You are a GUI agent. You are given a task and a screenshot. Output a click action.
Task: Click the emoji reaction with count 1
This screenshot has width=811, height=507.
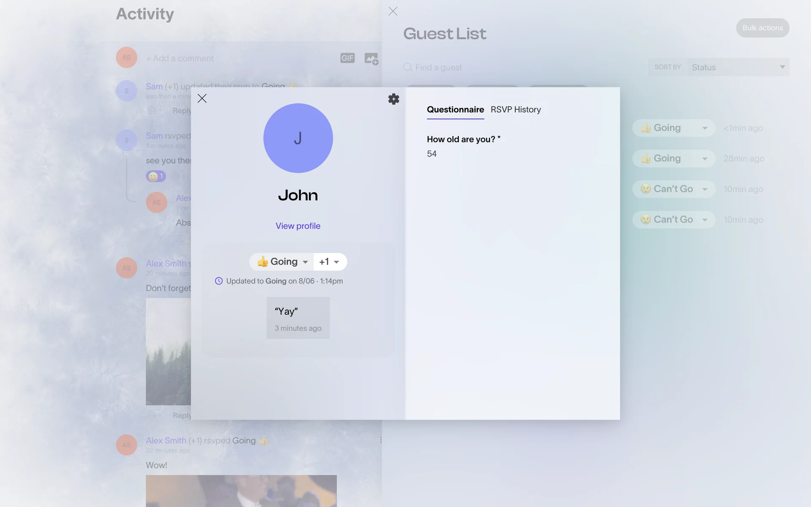pos(156,176)
